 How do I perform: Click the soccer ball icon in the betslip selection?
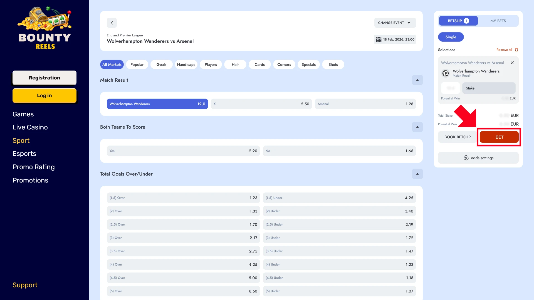[x=446, y=73]
